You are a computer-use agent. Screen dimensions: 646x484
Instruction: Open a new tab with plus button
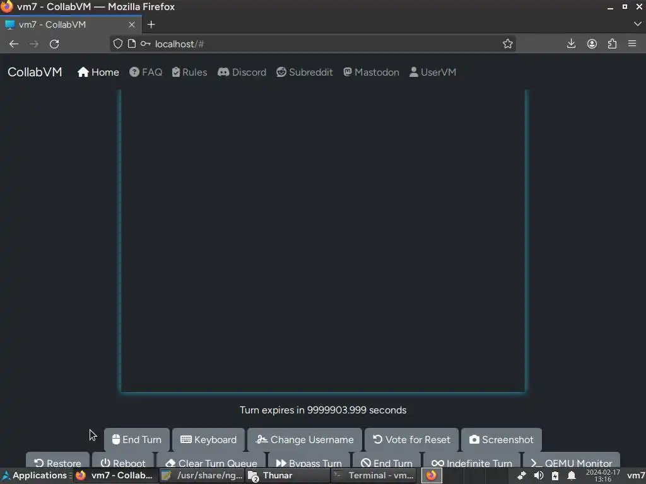click(x=151, y=25)
